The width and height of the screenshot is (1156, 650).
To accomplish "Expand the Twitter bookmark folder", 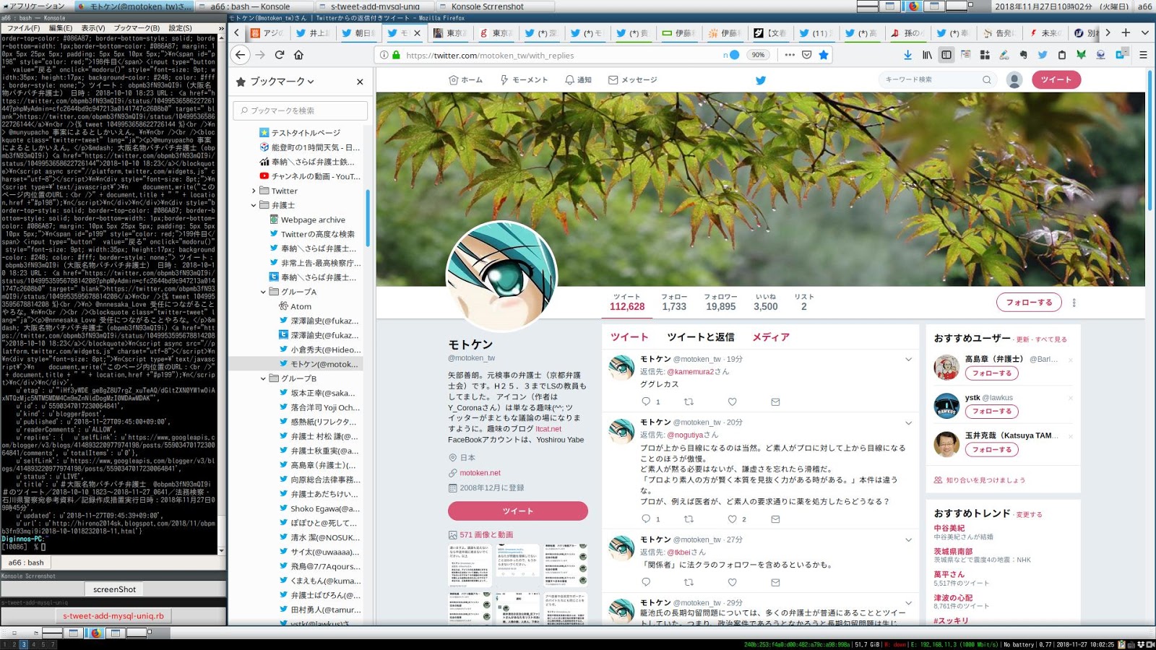I will 254,191.
